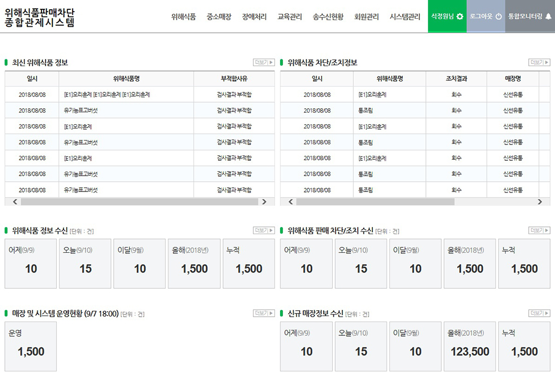Open 통합모니터링 bell notification
This screenshot has width=555, height=390.
click(x=548, y=16)
